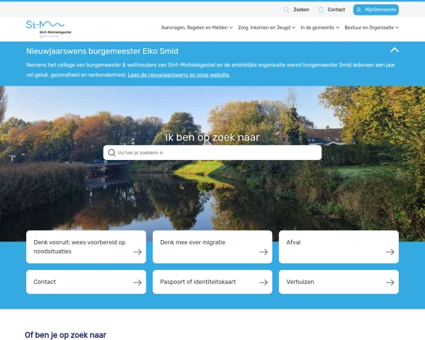Click the magnifier icon inside the search field
The height and width of the screenshot is (340, 425).
[x=112, y=153]
